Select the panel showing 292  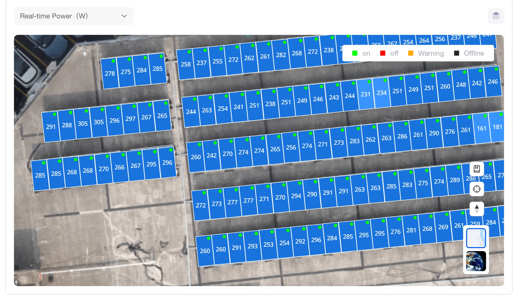point(300,241)
